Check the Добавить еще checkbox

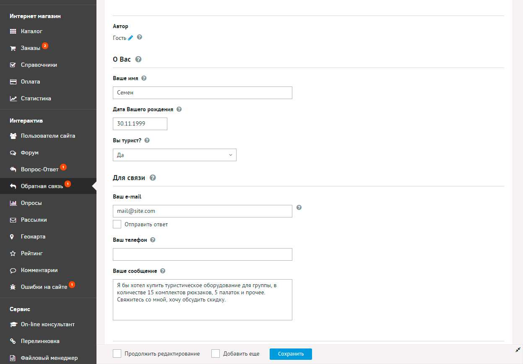click(x=216, y=354)
